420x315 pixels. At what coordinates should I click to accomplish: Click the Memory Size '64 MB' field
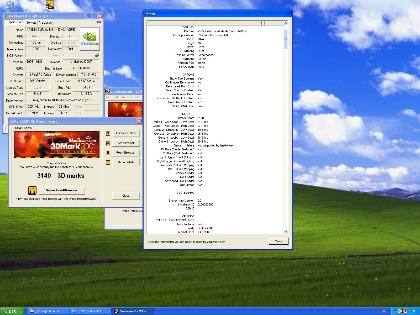click(x=37, y=94)
